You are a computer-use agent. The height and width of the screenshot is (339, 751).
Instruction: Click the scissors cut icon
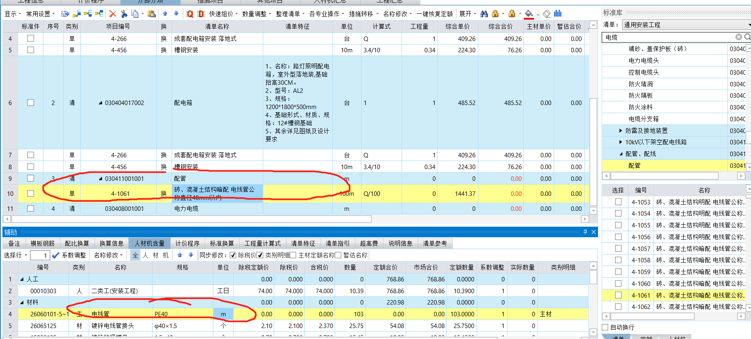[124, 14]
